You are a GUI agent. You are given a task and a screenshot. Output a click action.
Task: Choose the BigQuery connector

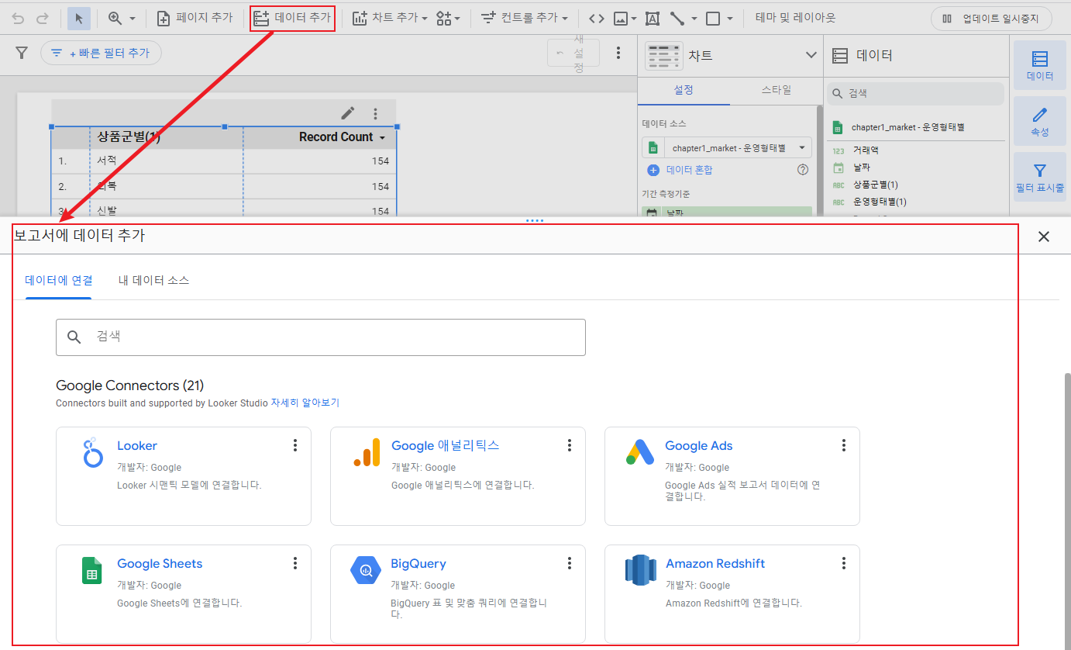[458, 594]
